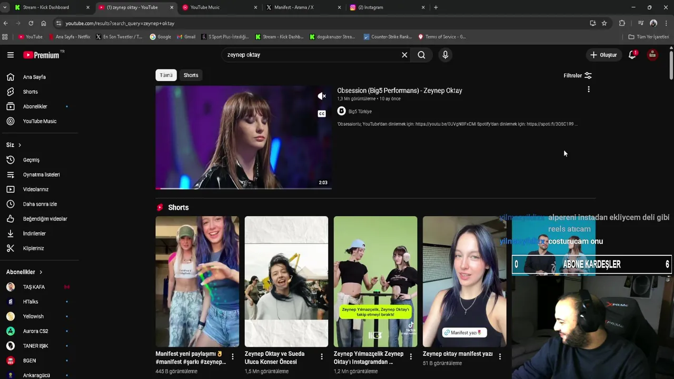
Task: Open Beğendiğim videolar liked videos
Action: 45,218
